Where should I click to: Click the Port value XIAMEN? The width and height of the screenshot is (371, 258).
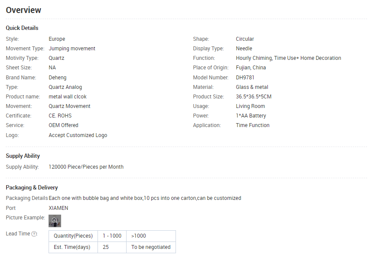click(x=59, y=208)
